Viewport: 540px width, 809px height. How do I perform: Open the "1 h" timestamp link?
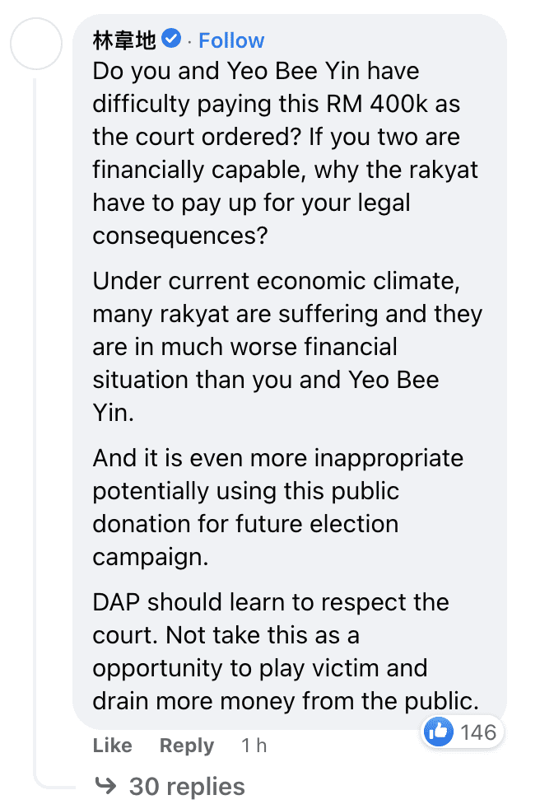click(x=254, y=746)
